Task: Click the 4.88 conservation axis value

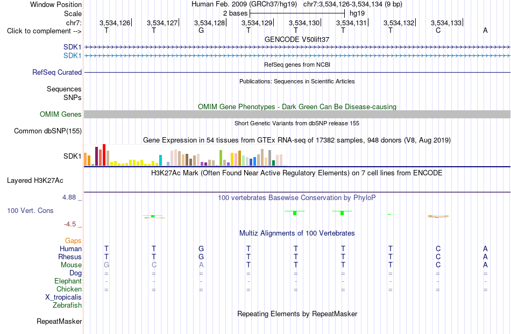Action: coord(69,197)
